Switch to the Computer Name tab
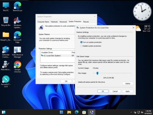 click(x=43, y=22)
